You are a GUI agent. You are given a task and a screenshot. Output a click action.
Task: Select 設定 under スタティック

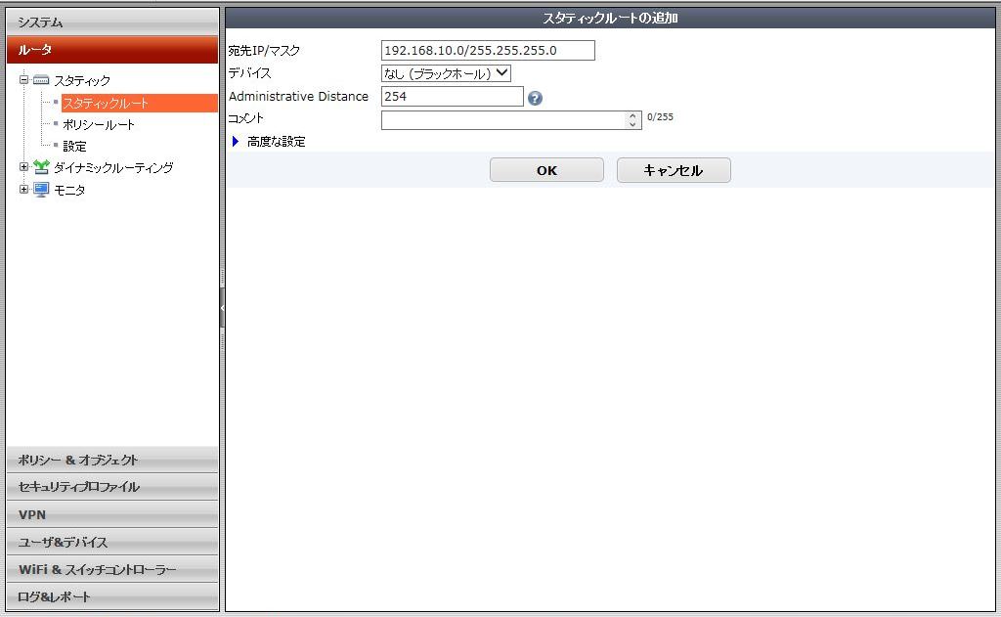74,147
